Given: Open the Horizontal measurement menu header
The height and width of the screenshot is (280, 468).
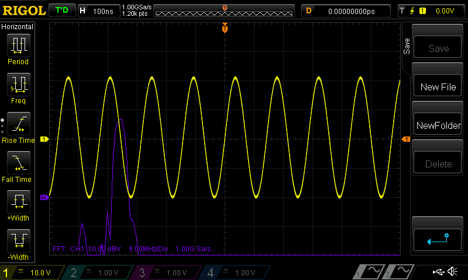Looking at the screenshot, I should pos(18,27).
